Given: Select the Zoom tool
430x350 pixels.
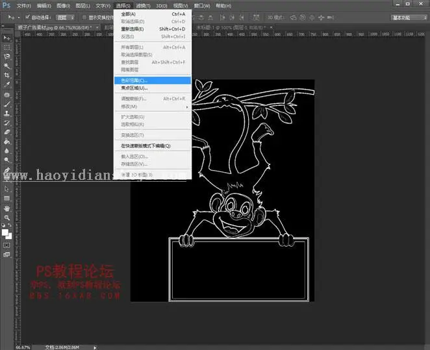Looking at the screenshot, I should (x=7, y=218).
